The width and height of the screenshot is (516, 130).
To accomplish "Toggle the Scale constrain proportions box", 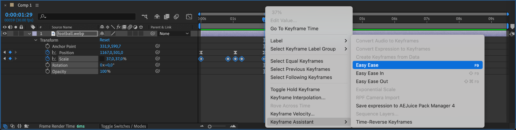I will [x=102, y=59].
